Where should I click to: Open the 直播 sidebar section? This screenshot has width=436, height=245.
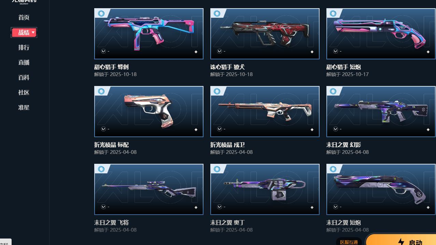tap(24, 62)
